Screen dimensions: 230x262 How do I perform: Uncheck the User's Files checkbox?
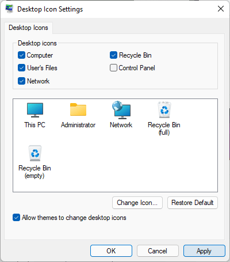pyautogui.click(x=21, y=68)
